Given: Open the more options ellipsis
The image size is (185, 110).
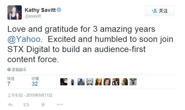Looking at the screenshot, I should click(60, 104).
